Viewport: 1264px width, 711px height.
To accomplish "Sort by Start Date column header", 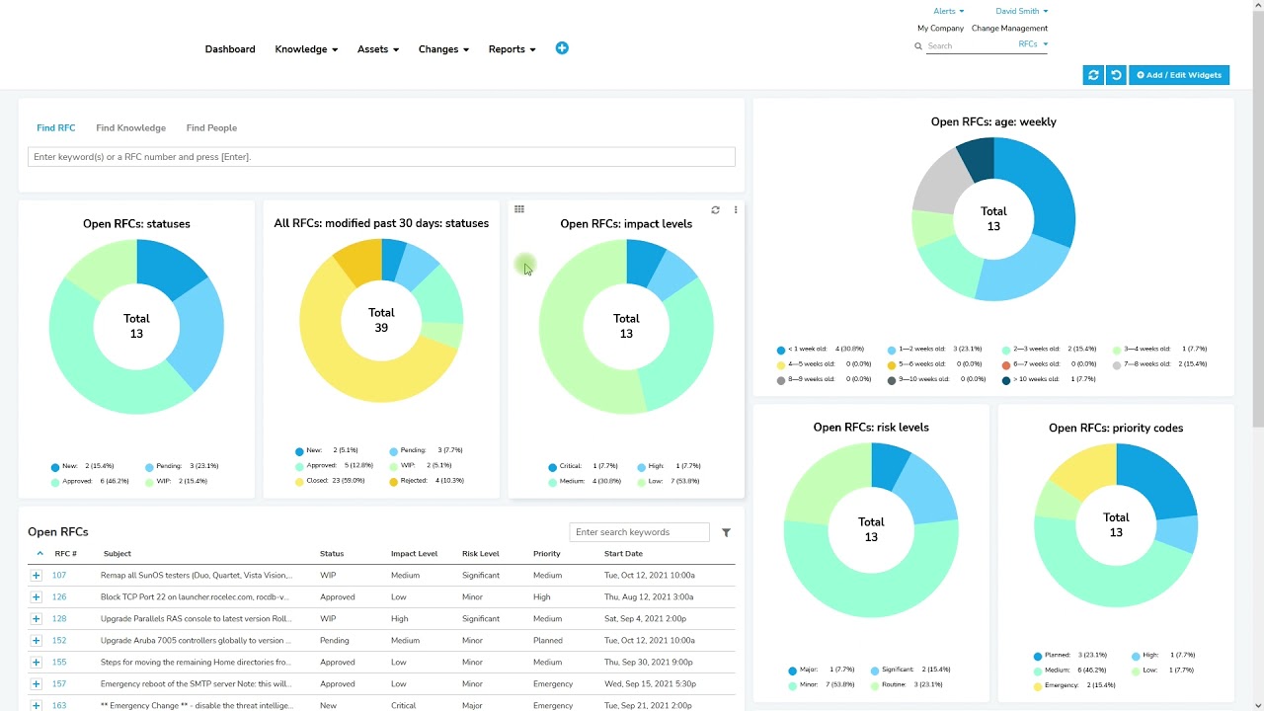I will point(623,554).
